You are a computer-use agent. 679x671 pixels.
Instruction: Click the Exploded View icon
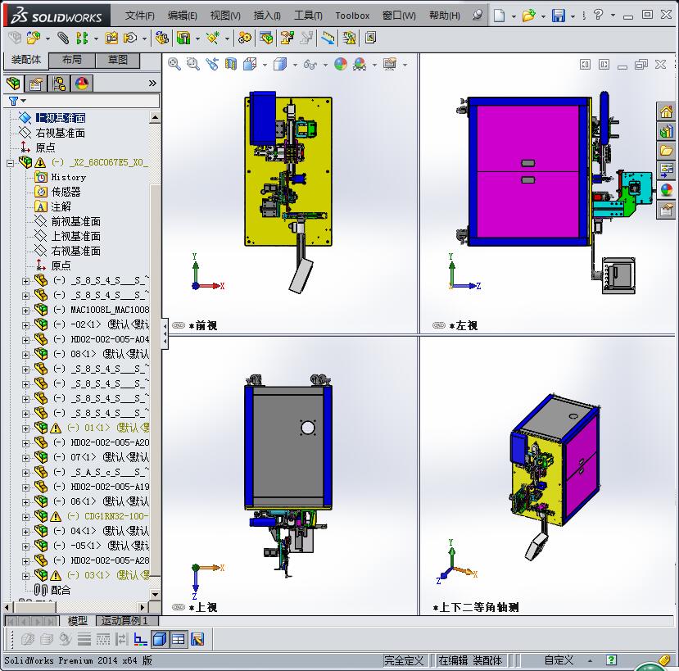point(287,39)
